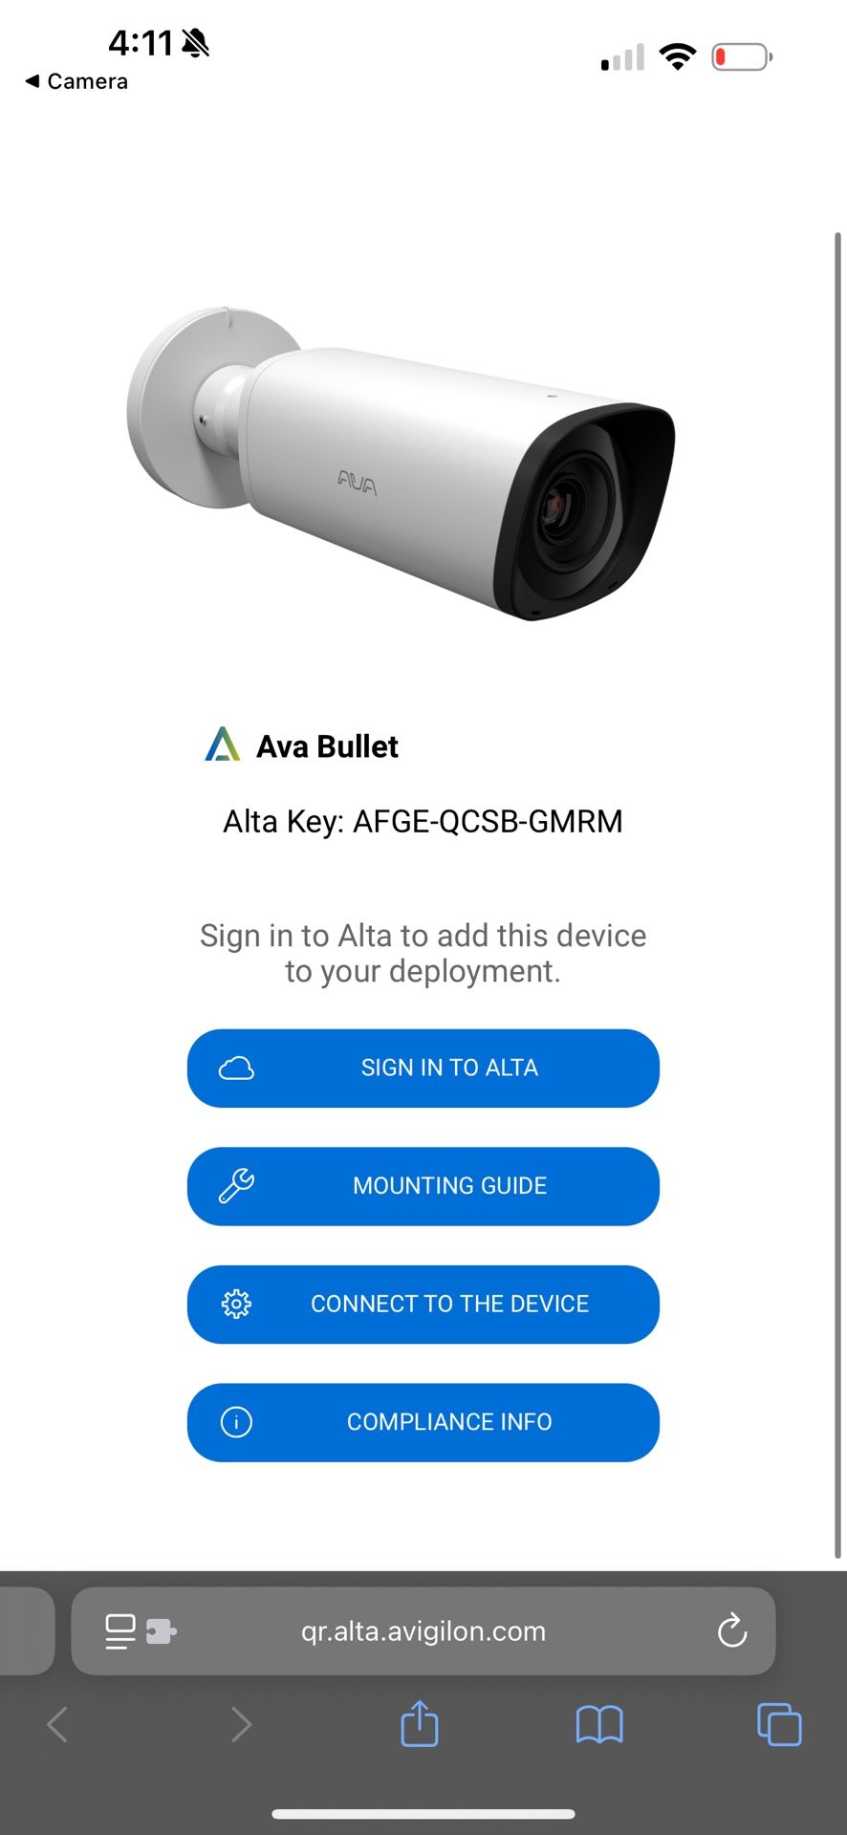The image size is (847, 1835).
Task: Tap the wrench icon for mounting guide
Action: [236, 1186]
